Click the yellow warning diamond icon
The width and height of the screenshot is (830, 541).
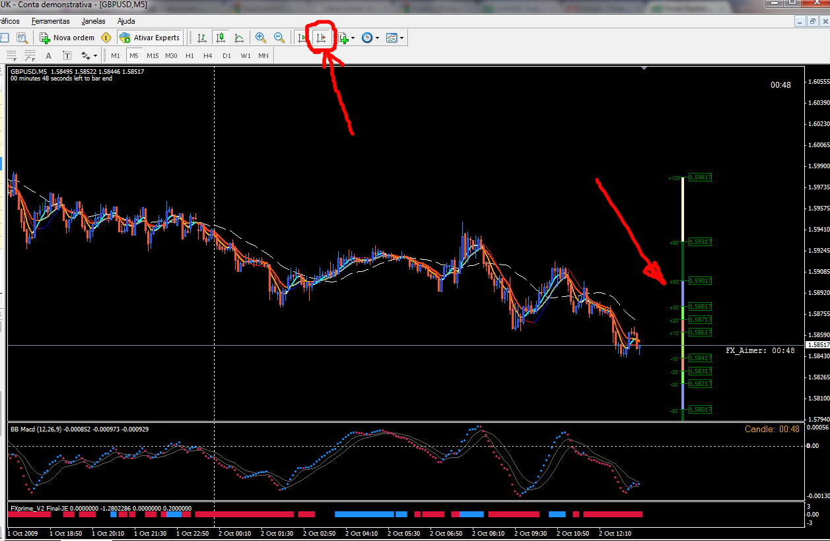point(106,38)
